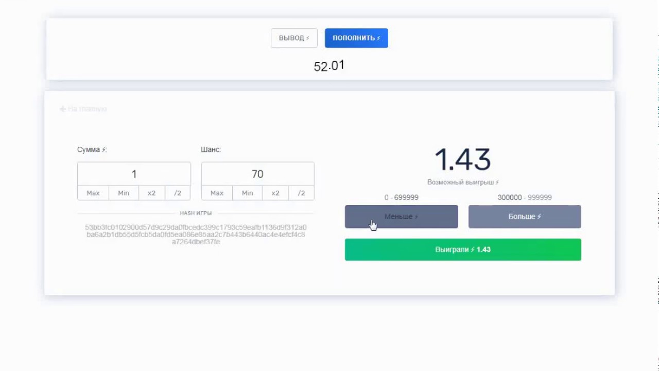The width and height of the screenshot is (659, 371).
Task: Set chance to Min
Action: click(x=248, y=193)
